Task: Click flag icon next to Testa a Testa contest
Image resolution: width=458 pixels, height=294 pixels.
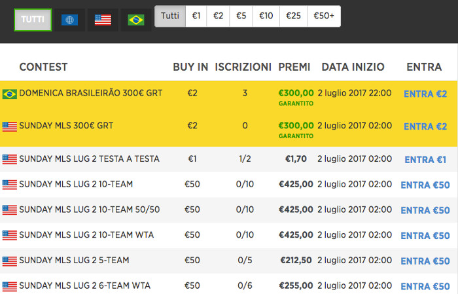Action: click(10, 159)
